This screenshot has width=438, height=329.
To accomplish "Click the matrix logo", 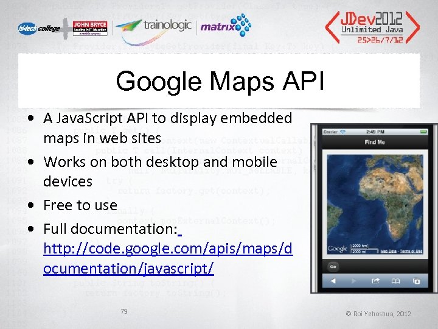I will [x=226, y=26].
